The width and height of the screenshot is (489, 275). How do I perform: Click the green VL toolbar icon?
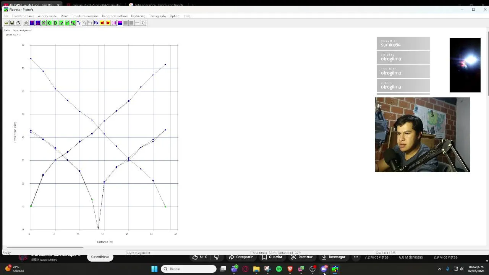click(73, 23)
